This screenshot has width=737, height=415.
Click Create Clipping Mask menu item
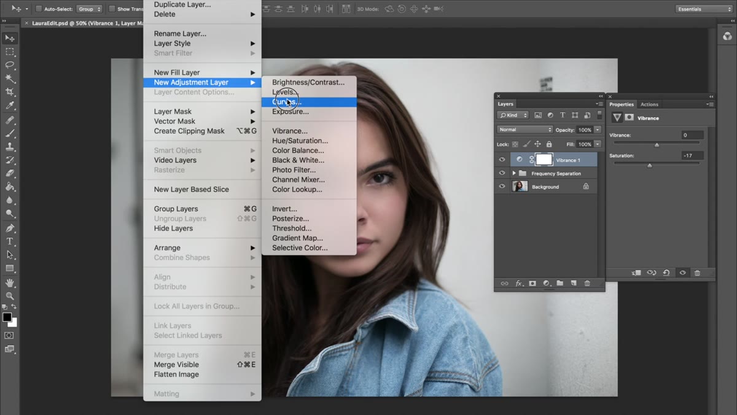(x=202, y=131)
